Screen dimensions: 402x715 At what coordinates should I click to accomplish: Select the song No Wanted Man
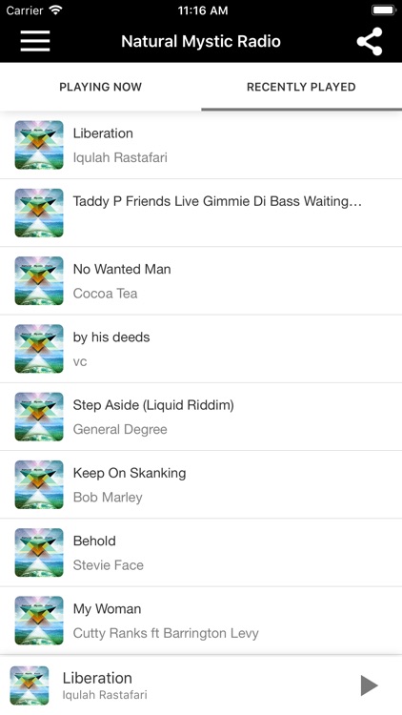pyautogui.click(x=201, y=281)
